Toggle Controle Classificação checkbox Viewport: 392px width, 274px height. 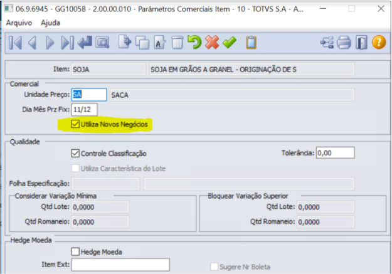point(75,153)
